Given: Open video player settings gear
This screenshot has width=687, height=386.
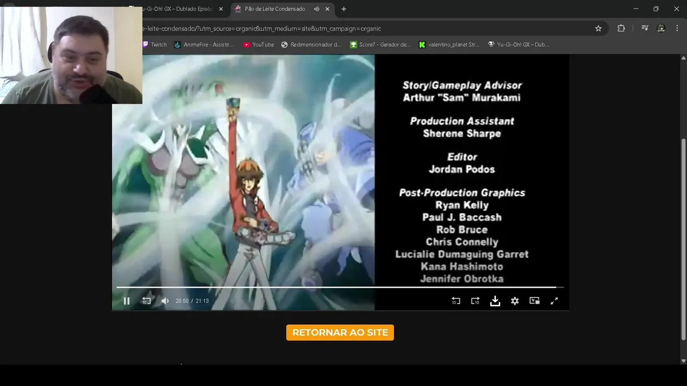Looking at the screenshot, I should pos(515,301).
